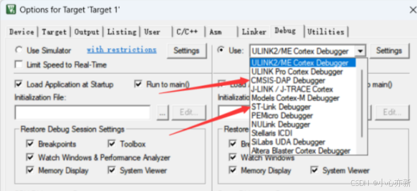Select Altera Blaster Cortex Debugger option

pyautogui.click(x=303, y=151)
